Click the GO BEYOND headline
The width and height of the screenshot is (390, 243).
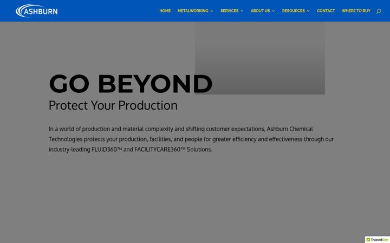(x=131, y=84)
